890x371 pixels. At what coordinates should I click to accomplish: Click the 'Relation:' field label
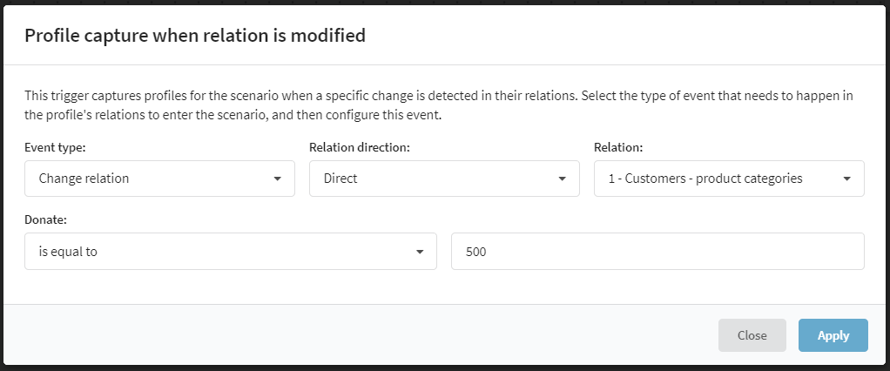tap(618, 147)
